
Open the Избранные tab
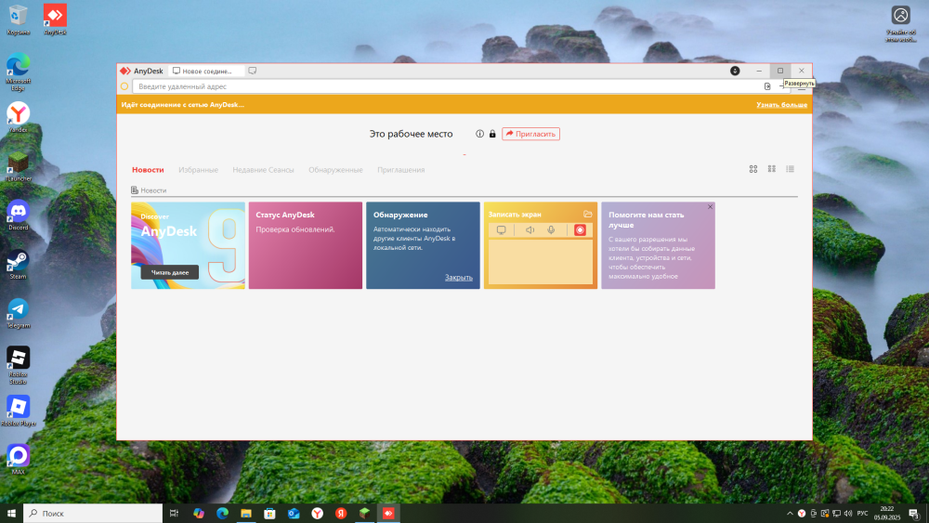click(x=199, y=169)
